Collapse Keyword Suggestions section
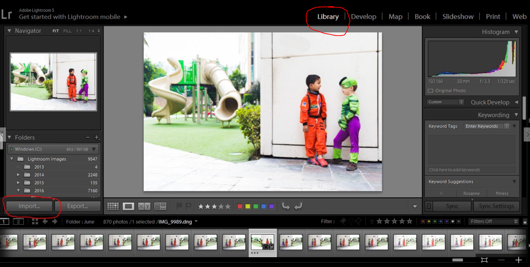Image resolution: width=530 pixels, height=267 pixels. point(514,182)
